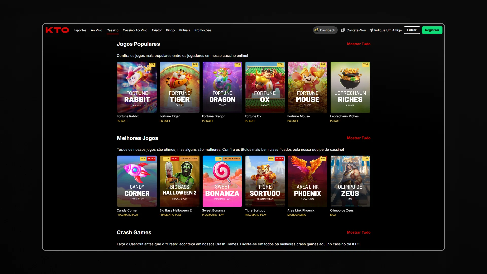Open the Bingo menu item
Viewport: 487px width, 274px height.
point(170,30)
